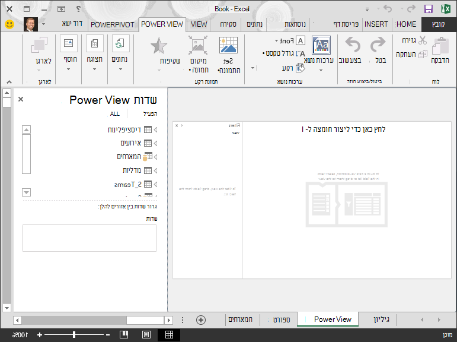The height and width of the screenshot is (342, 457).
Task: Click the מיקום תמונה image position icon
Action: [198, 45]
